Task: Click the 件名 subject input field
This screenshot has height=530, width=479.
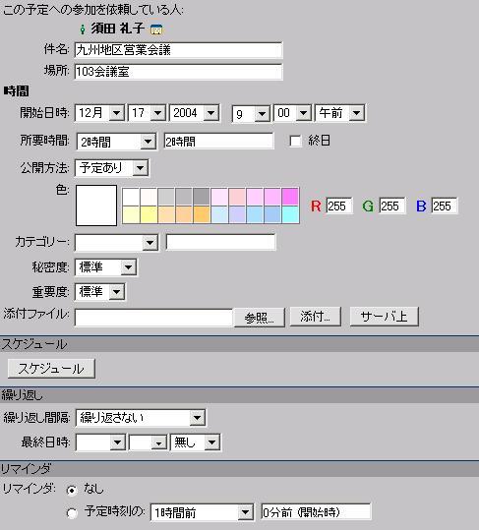Action: coord(178,50)
